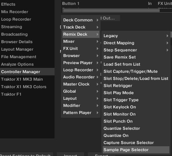
Task: Select Controller Manager in the sidebar
Action: (27, 72)
